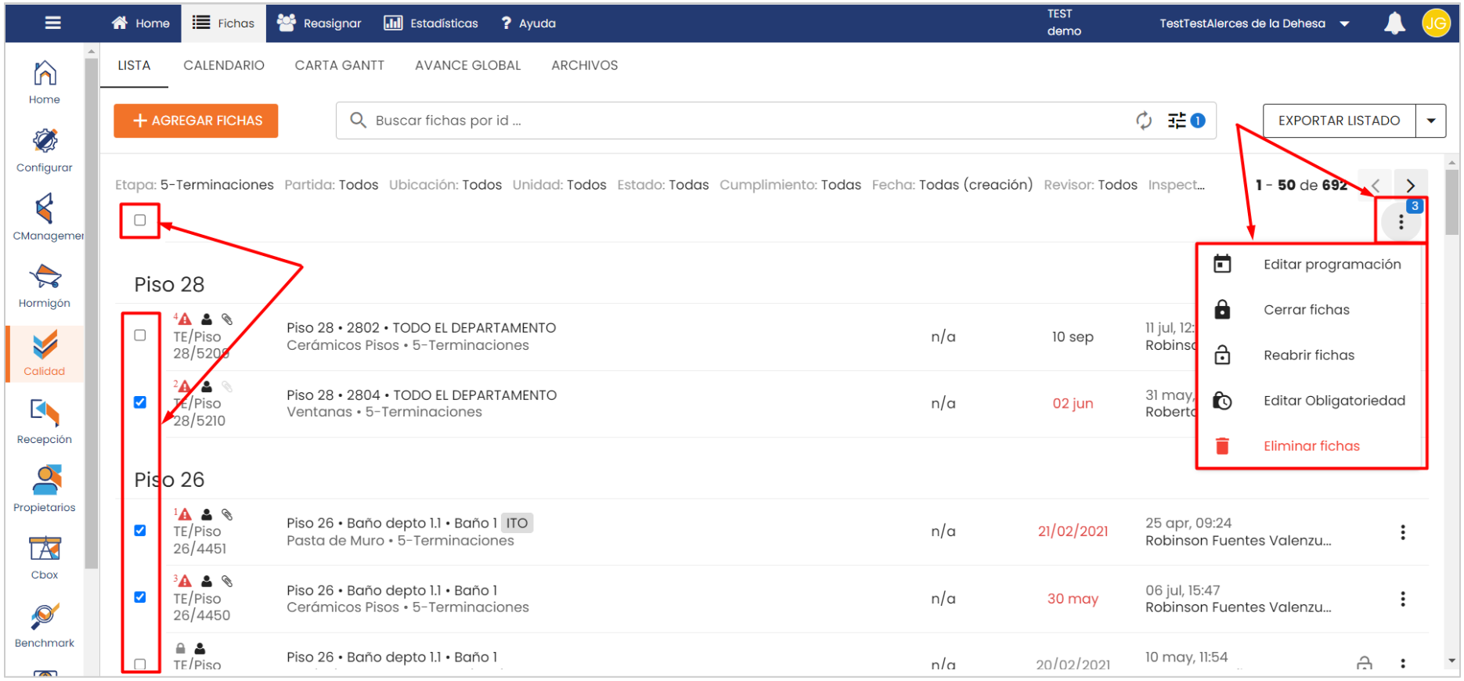The height and width of the screenshot is (681, 1464).
Task: Go to next page of results
Action: click(1410, 186)
